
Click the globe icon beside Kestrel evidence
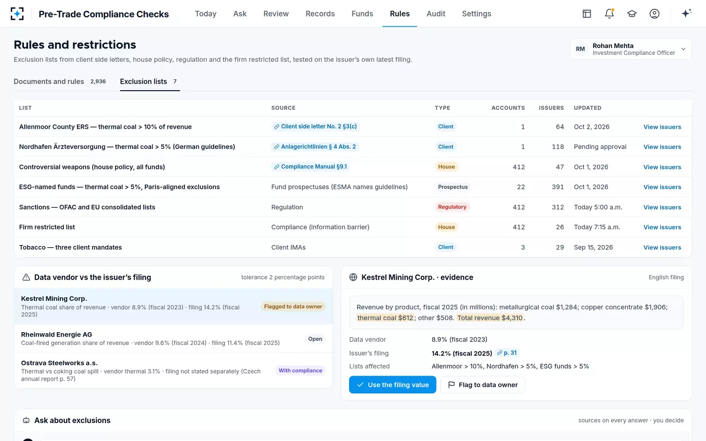[x=353, y=277]
